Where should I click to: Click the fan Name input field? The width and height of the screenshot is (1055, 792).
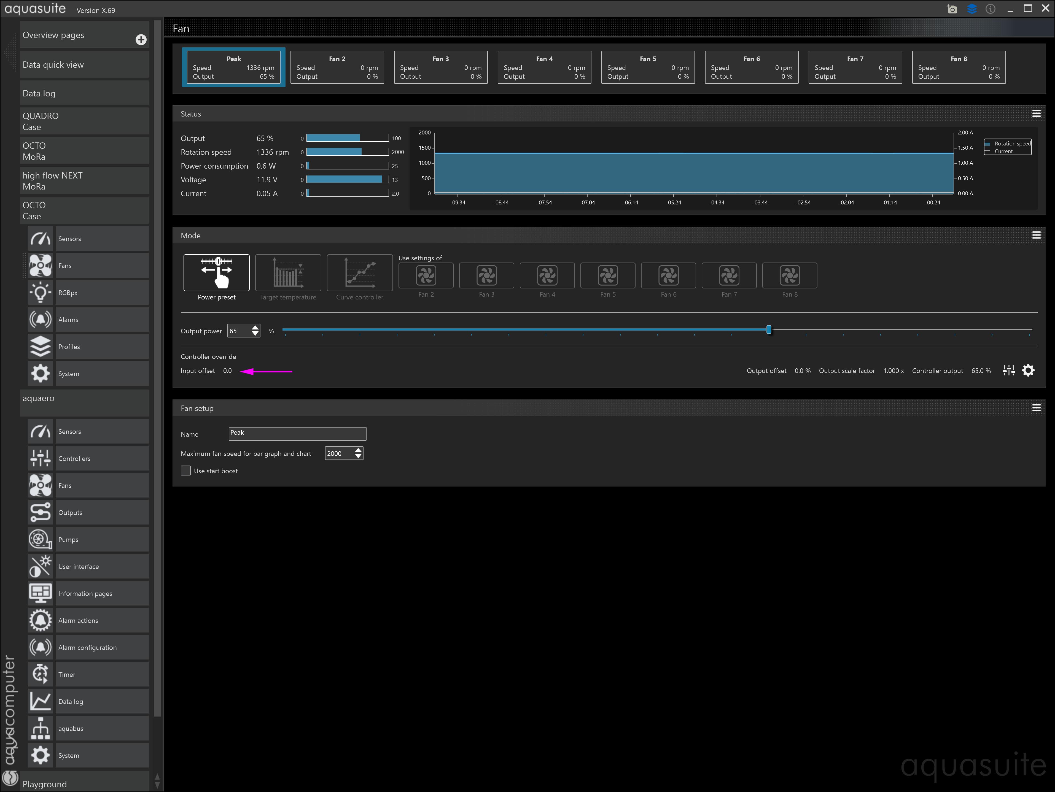[297, 433]
